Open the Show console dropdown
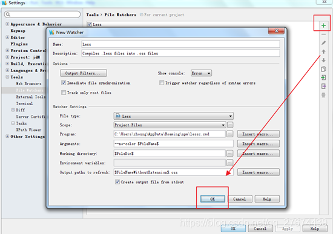This screenshot has width=333, height=234. click(201, 73)
